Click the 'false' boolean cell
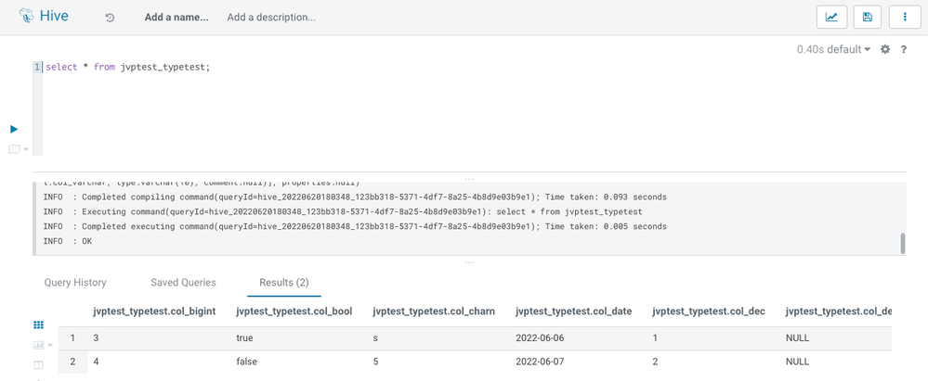The height and width of the screenshot is (381, 928). 246,362
